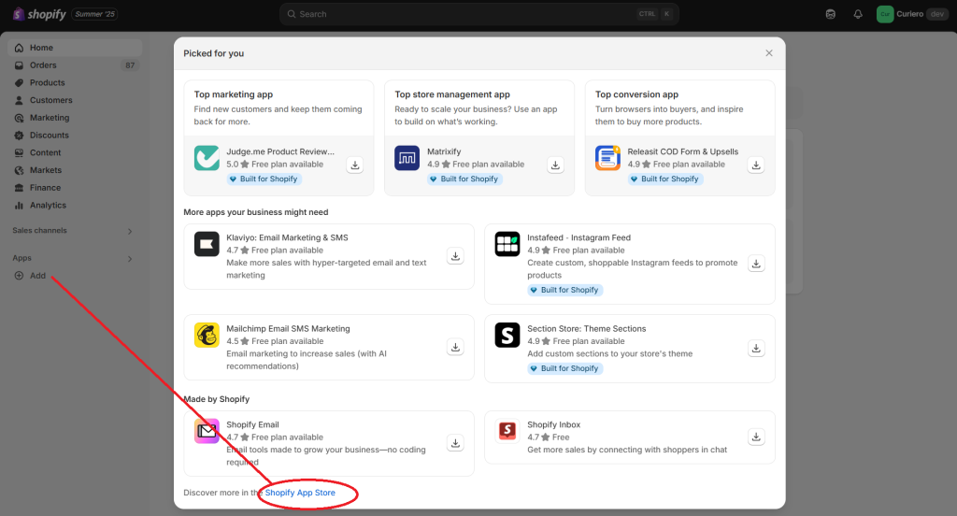Install Shopify Inbox via its download icon
Image resolution: width=957 pixels, height=516 pixels.
pos(756,437)
